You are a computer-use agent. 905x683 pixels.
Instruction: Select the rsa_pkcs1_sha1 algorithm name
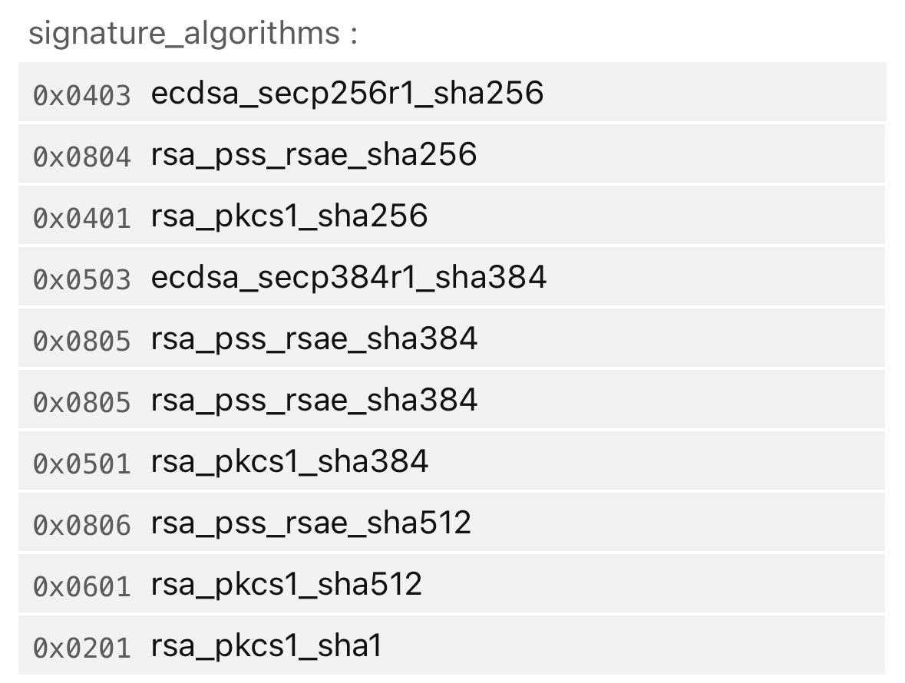coord(266,646)
